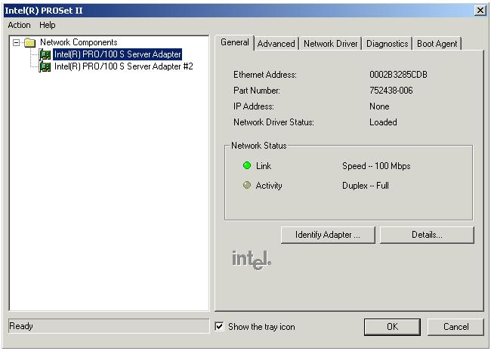Viewport: 491px width, 351px height.
Task: Click the Details button
Action: click(x=427, y=235)
